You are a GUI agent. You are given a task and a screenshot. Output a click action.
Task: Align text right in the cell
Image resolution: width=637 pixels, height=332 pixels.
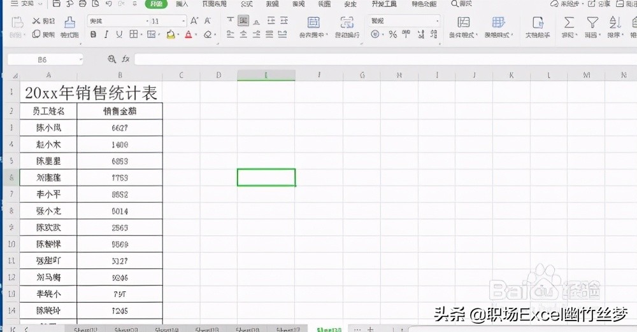(x=257, y=34)
